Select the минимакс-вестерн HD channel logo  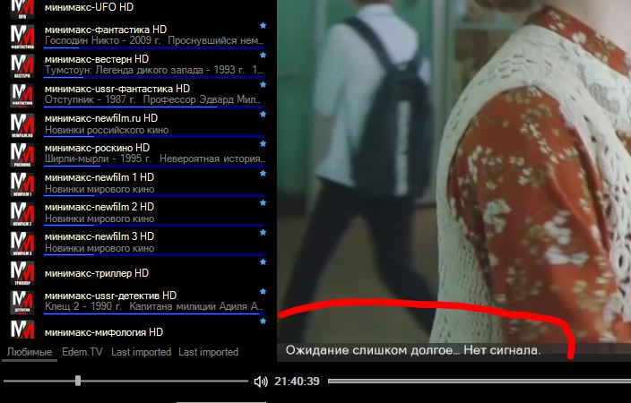pos(22,66)
